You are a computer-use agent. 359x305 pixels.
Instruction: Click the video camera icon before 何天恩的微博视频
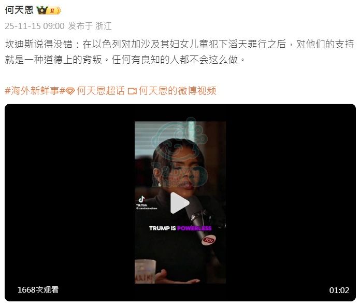132,91
